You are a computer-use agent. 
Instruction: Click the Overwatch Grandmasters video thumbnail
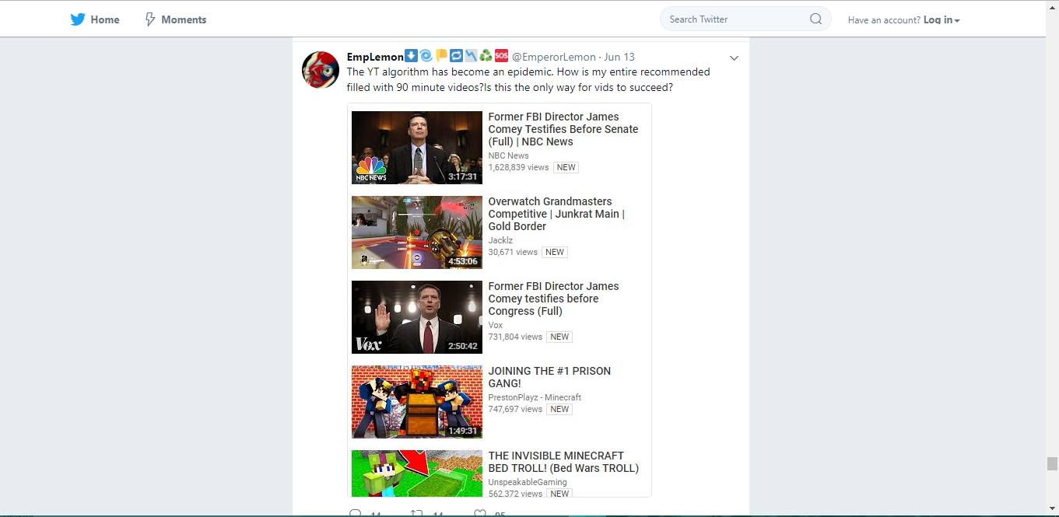(417, 232)
